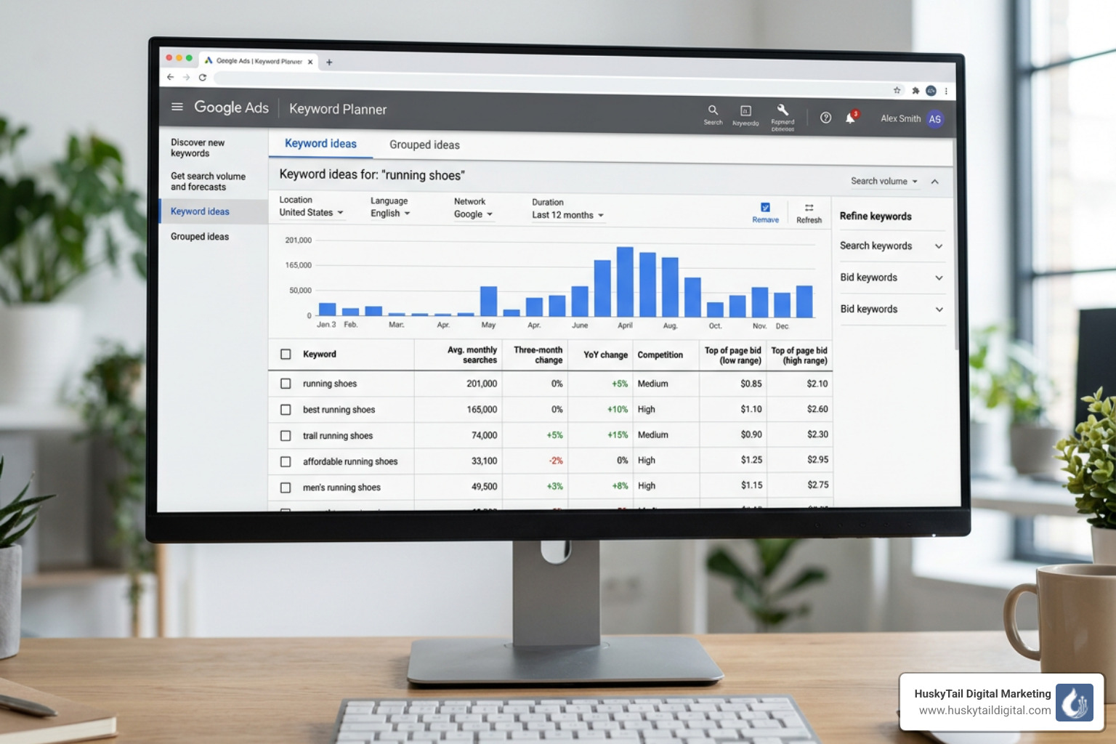The height and width of the screenshot is (744, 1116).
Task: Open Get search volume and forecasts
Action: pos(208,182)
